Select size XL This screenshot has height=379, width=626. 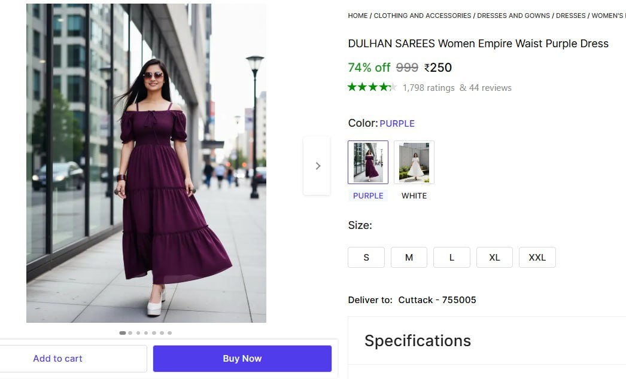[494, 257]
